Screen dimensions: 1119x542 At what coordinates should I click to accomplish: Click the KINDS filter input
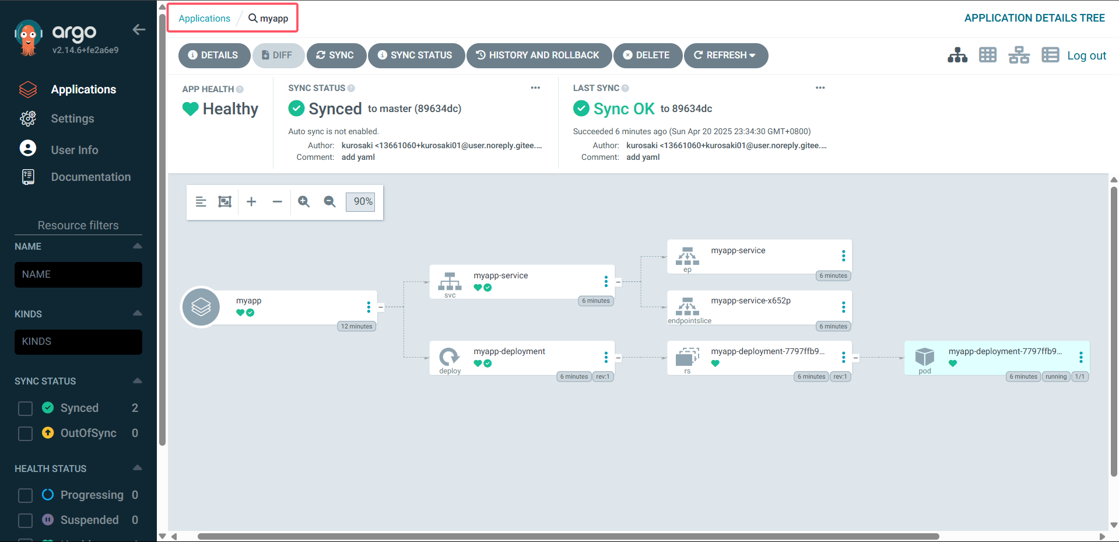click(78, 342)
